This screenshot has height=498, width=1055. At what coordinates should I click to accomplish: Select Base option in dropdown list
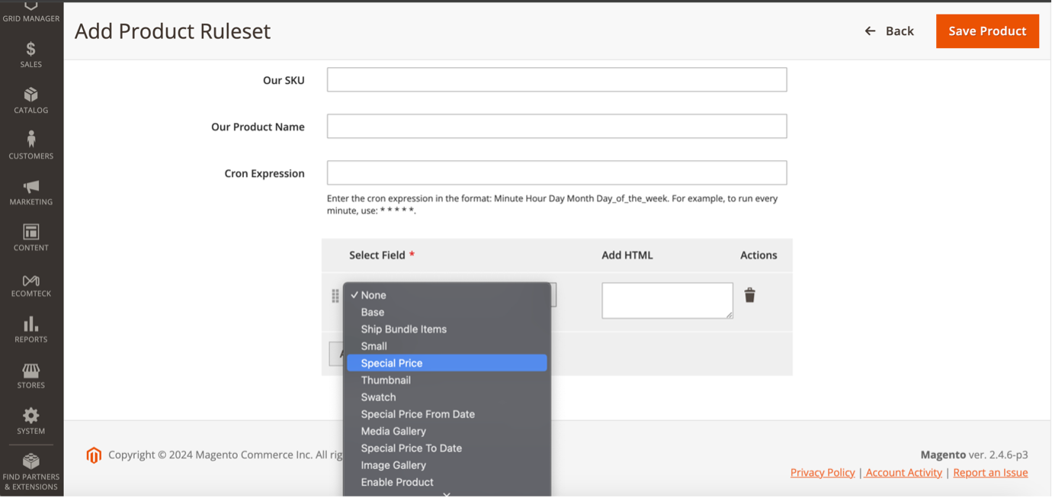(447, 312)
